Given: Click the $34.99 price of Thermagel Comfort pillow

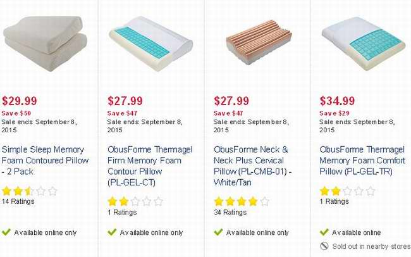Looking at the screenshot, I should pyautogui.click(x=337, y=101).
